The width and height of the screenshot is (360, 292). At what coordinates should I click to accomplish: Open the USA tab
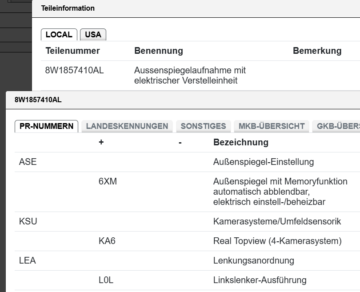coord(93,35)
